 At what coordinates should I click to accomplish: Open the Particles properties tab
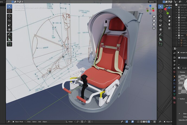point(174,83)
